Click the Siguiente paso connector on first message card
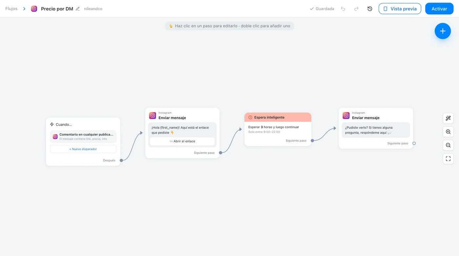This screenshot has height=256, width=459. pos(221,153)
